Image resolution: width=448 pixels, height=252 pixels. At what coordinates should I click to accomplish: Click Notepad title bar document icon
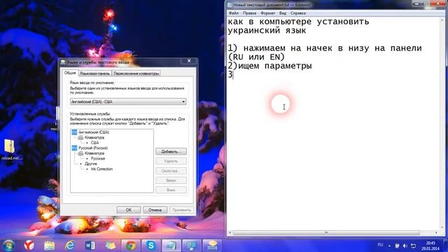coord(230,5)
